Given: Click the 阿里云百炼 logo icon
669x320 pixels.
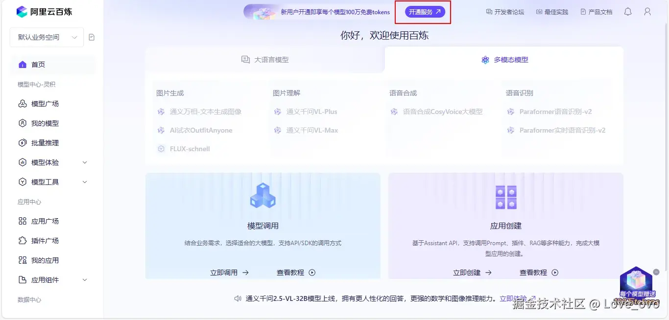Looking at the screenshot, I should click(x=22, y=12).
